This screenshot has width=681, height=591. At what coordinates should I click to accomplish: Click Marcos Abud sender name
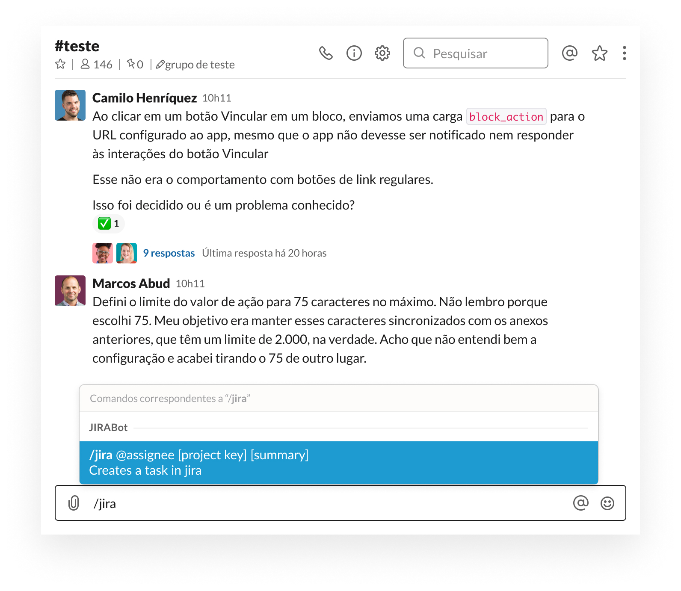coord(131,284)
